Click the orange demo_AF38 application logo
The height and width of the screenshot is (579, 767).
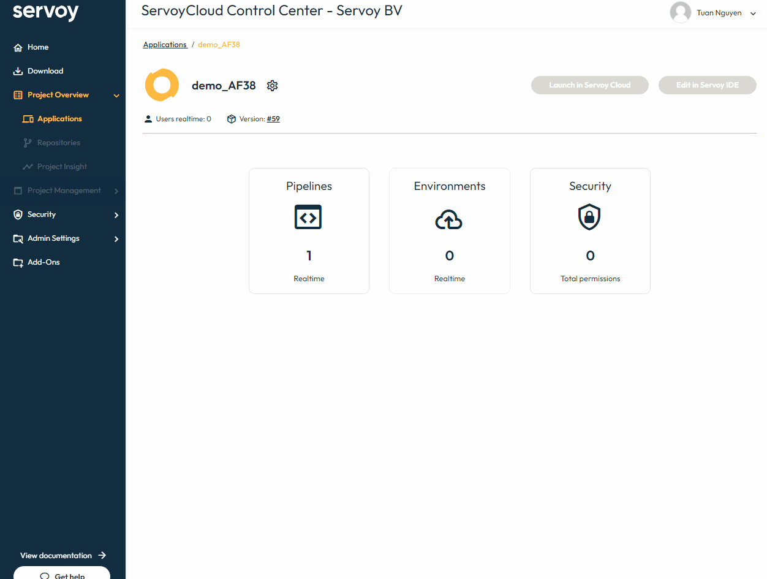pos(162,85)
